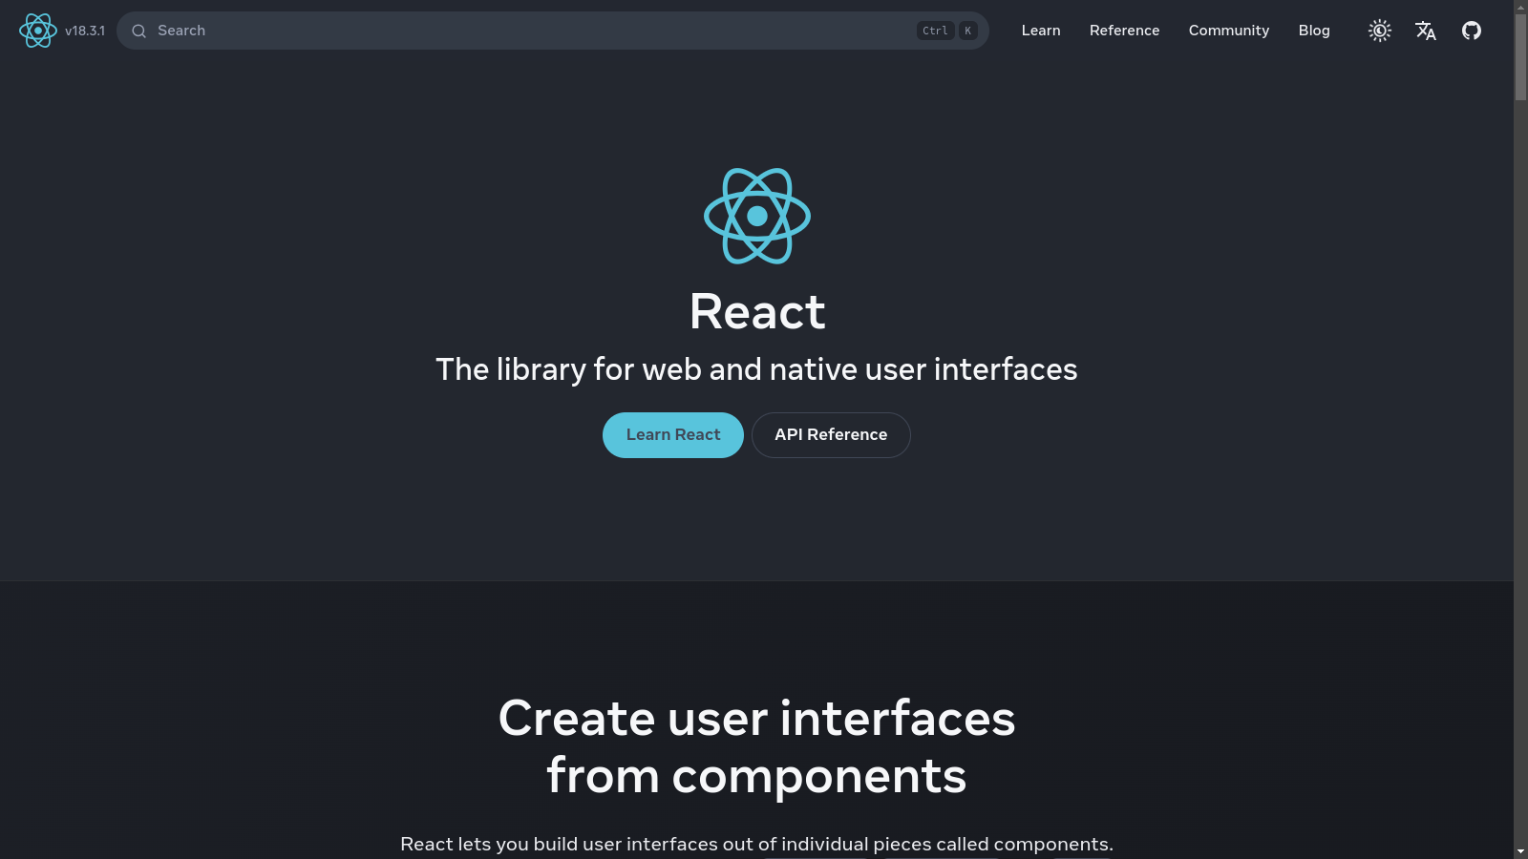The height and width of the screenshot is (859, 1528).
Task: Click the scrollbar up arrow
Action: 1520,7
